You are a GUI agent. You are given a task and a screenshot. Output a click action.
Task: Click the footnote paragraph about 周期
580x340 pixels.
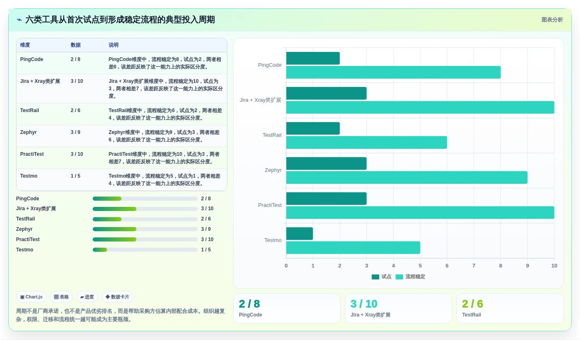[121, 315]
